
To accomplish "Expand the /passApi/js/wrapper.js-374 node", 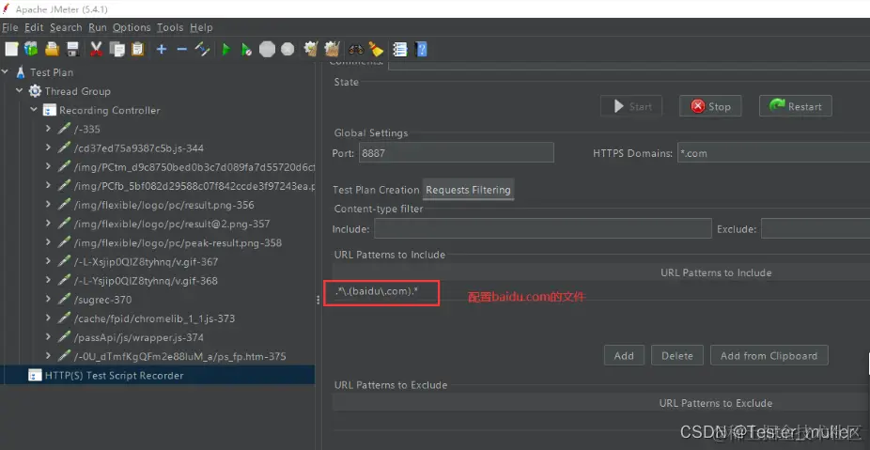I will (48, 337).
